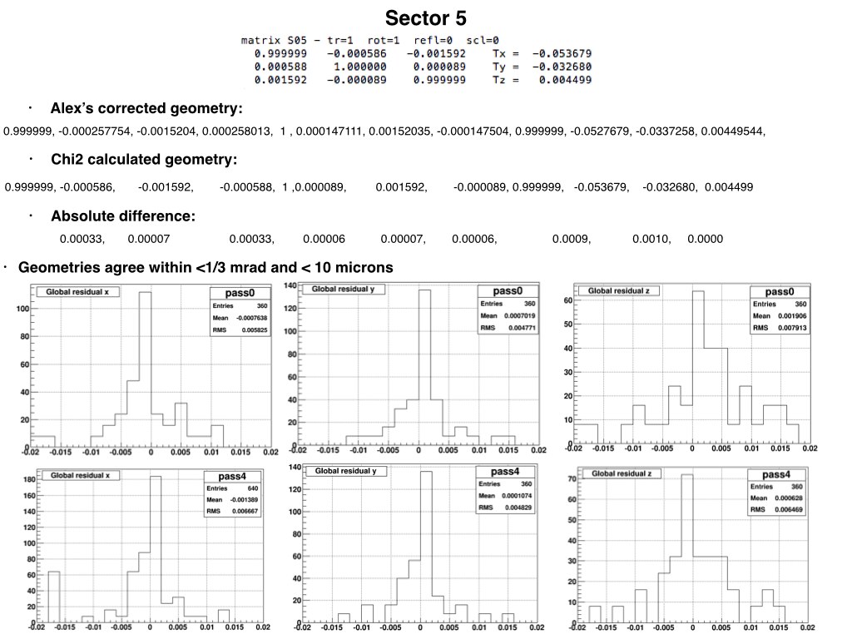
Task: Click the "Tx = -0.053679" translation entry
Action: tap(542, 53)
